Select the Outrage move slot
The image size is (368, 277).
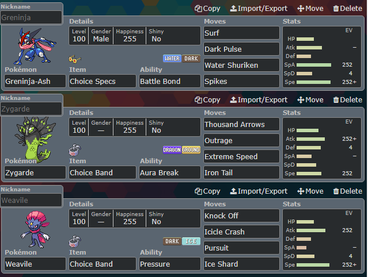241,140
